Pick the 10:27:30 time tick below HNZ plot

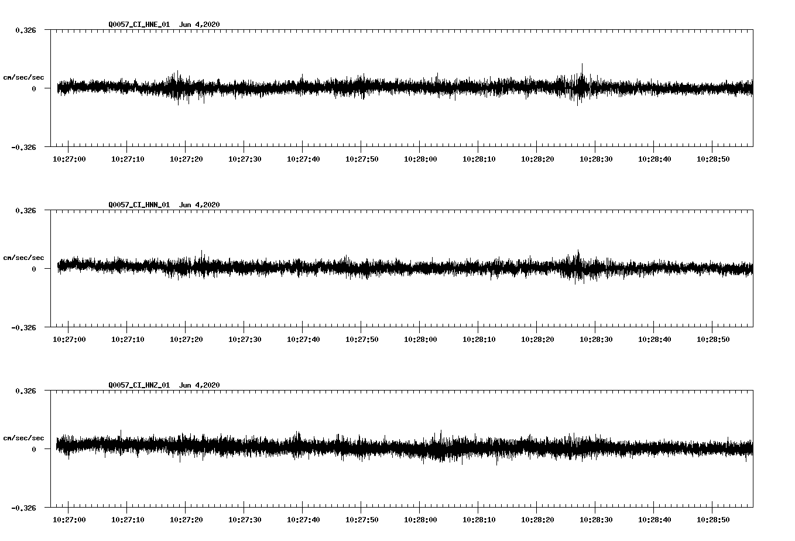(x=245, y=519)
